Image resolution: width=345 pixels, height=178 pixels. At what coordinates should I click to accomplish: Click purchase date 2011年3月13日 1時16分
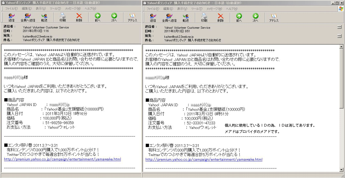click(x=66, y=114)
